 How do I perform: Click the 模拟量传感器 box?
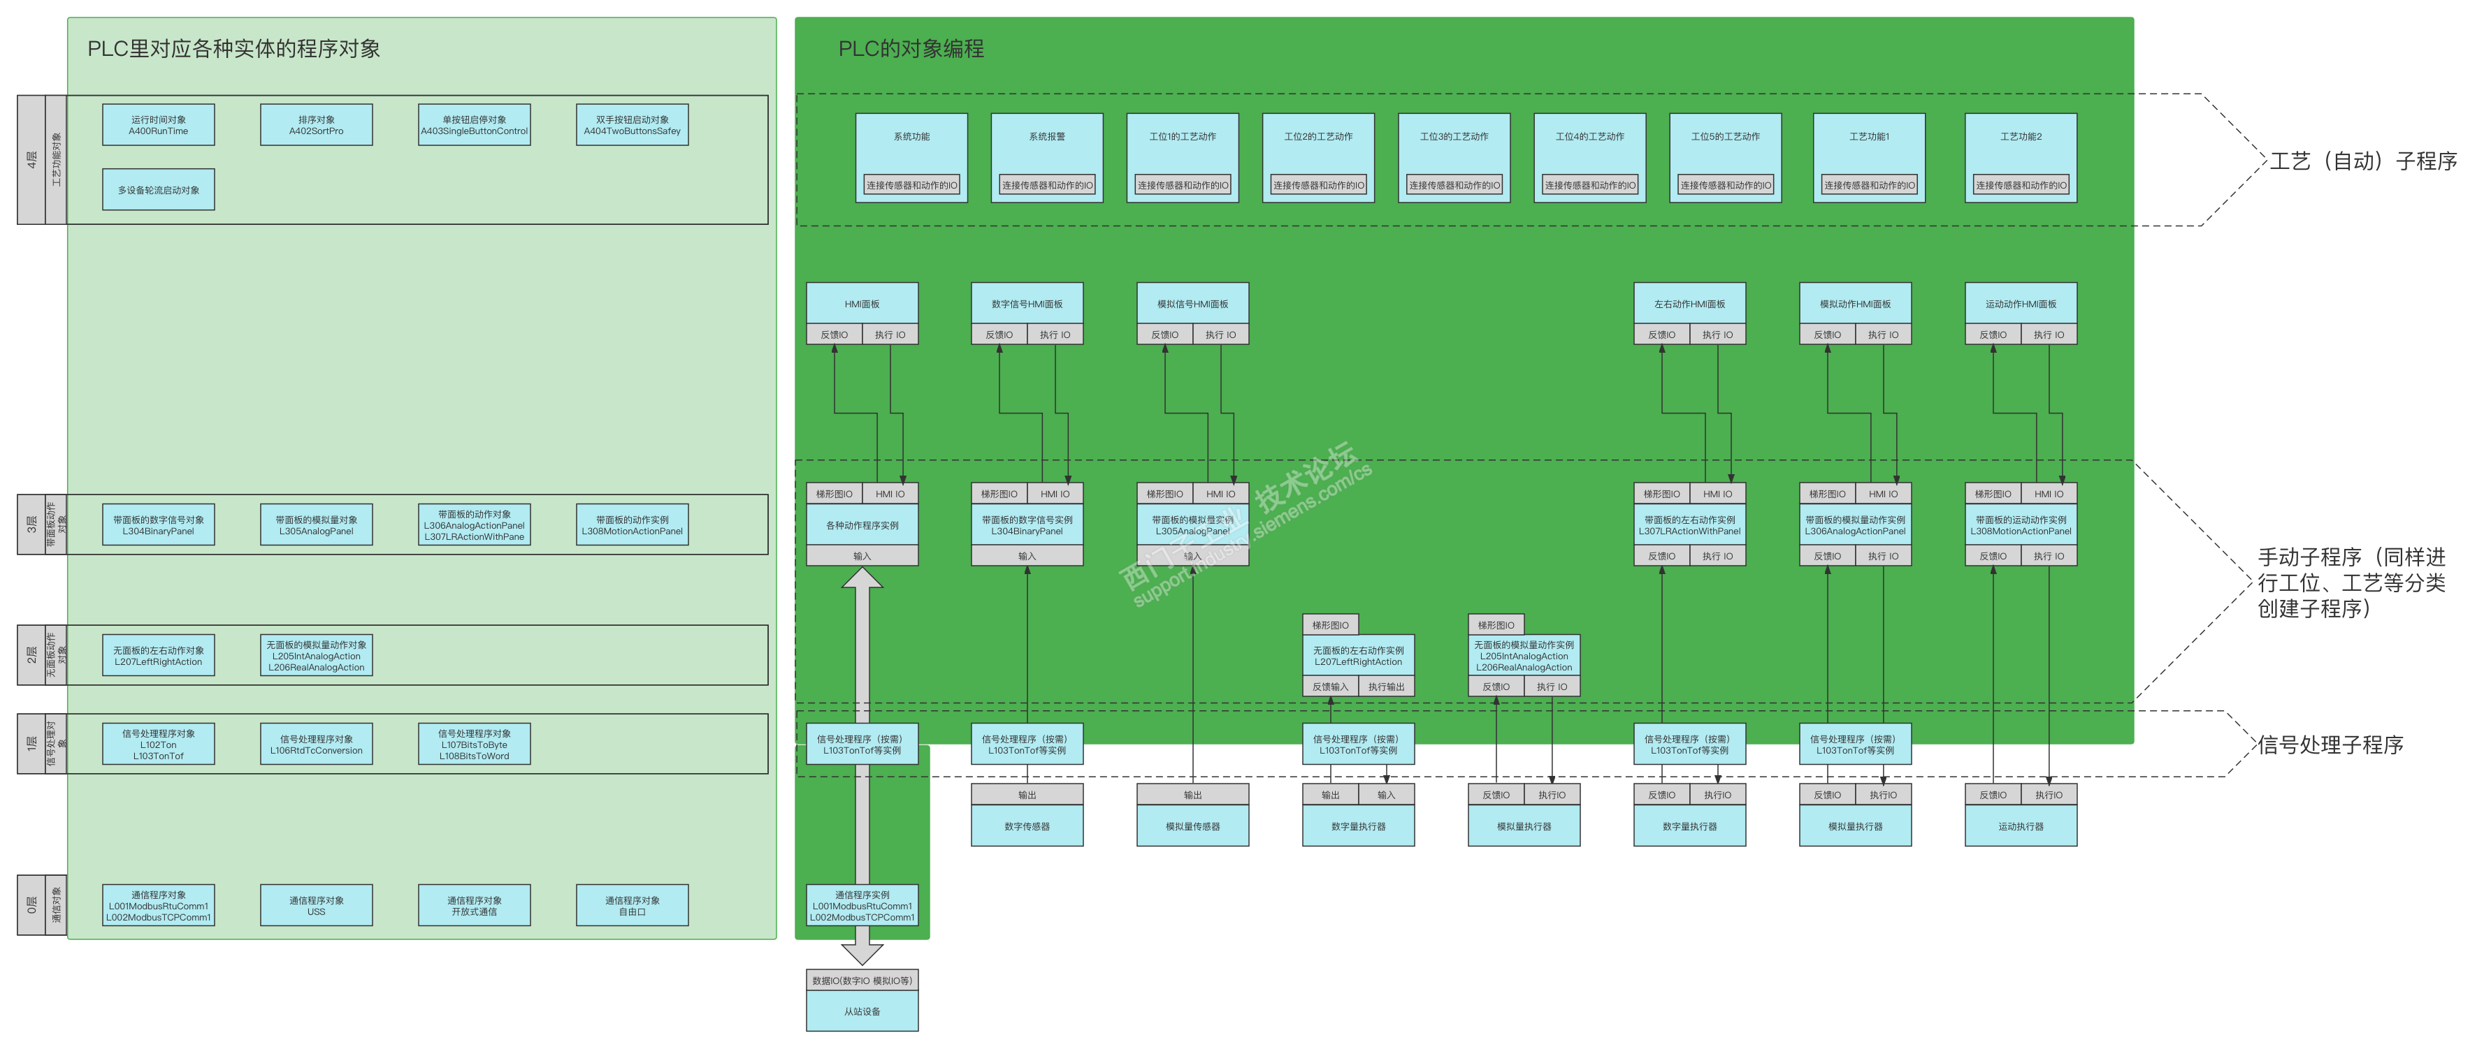(1192, 827)
